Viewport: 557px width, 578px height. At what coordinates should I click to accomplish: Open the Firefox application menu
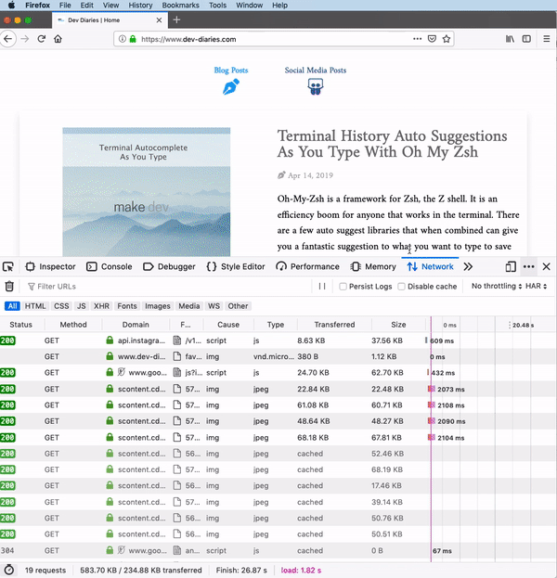(38, 6)
